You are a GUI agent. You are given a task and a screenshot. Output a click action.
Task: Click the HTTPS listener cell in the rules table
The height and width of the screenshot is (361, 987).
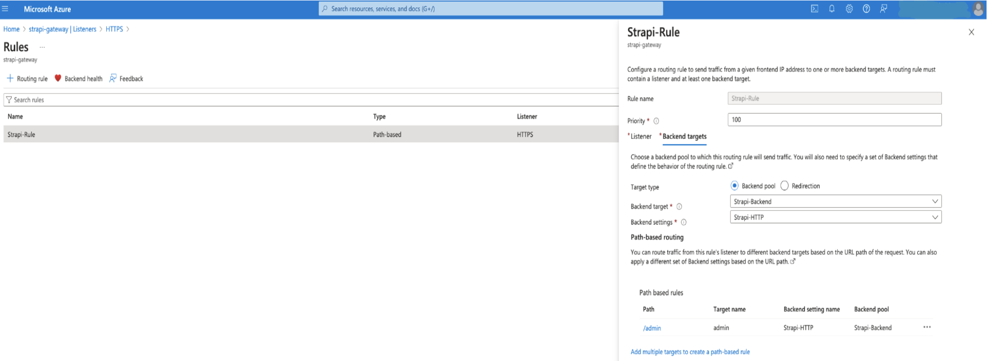525,135
